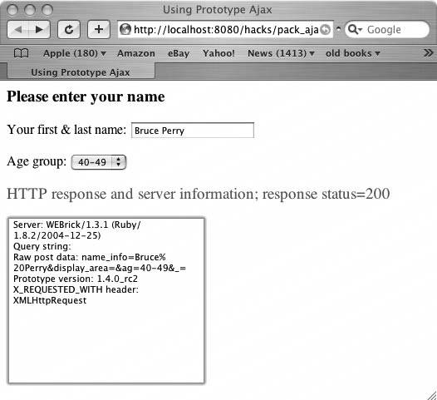The width and height of the screenshot is (437, 400).
Task: Open the Age group 40-49 select menu
Action: coord(99,162)
